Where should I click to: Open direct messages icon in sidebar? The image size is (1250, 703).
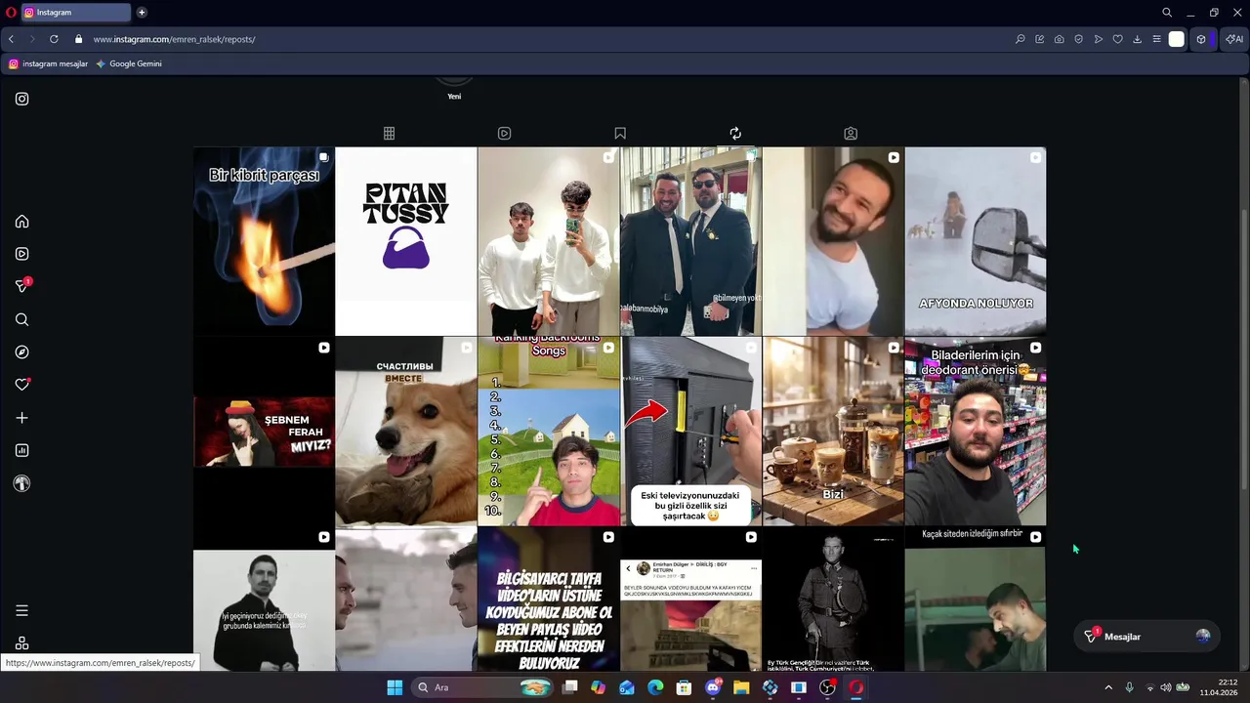click(21, 286)
